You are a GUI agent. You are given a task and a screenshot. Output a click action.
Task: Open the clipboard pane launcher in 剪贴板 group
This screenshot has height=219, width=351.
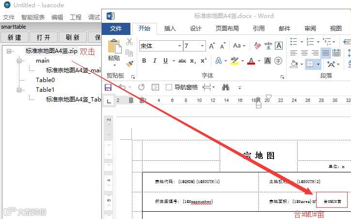point(133,77)
